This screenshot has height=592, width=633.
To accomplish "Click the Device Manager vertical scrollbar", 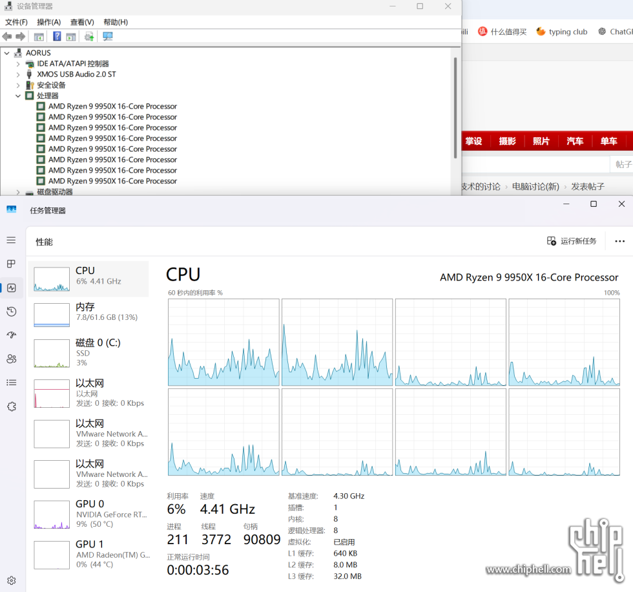I will pos(455,108).
